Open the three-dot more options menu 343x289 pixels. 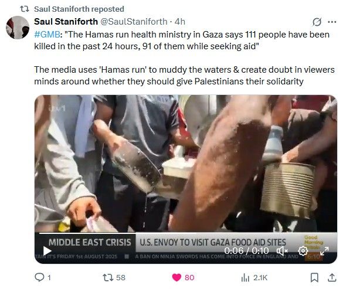pos(332,22)
